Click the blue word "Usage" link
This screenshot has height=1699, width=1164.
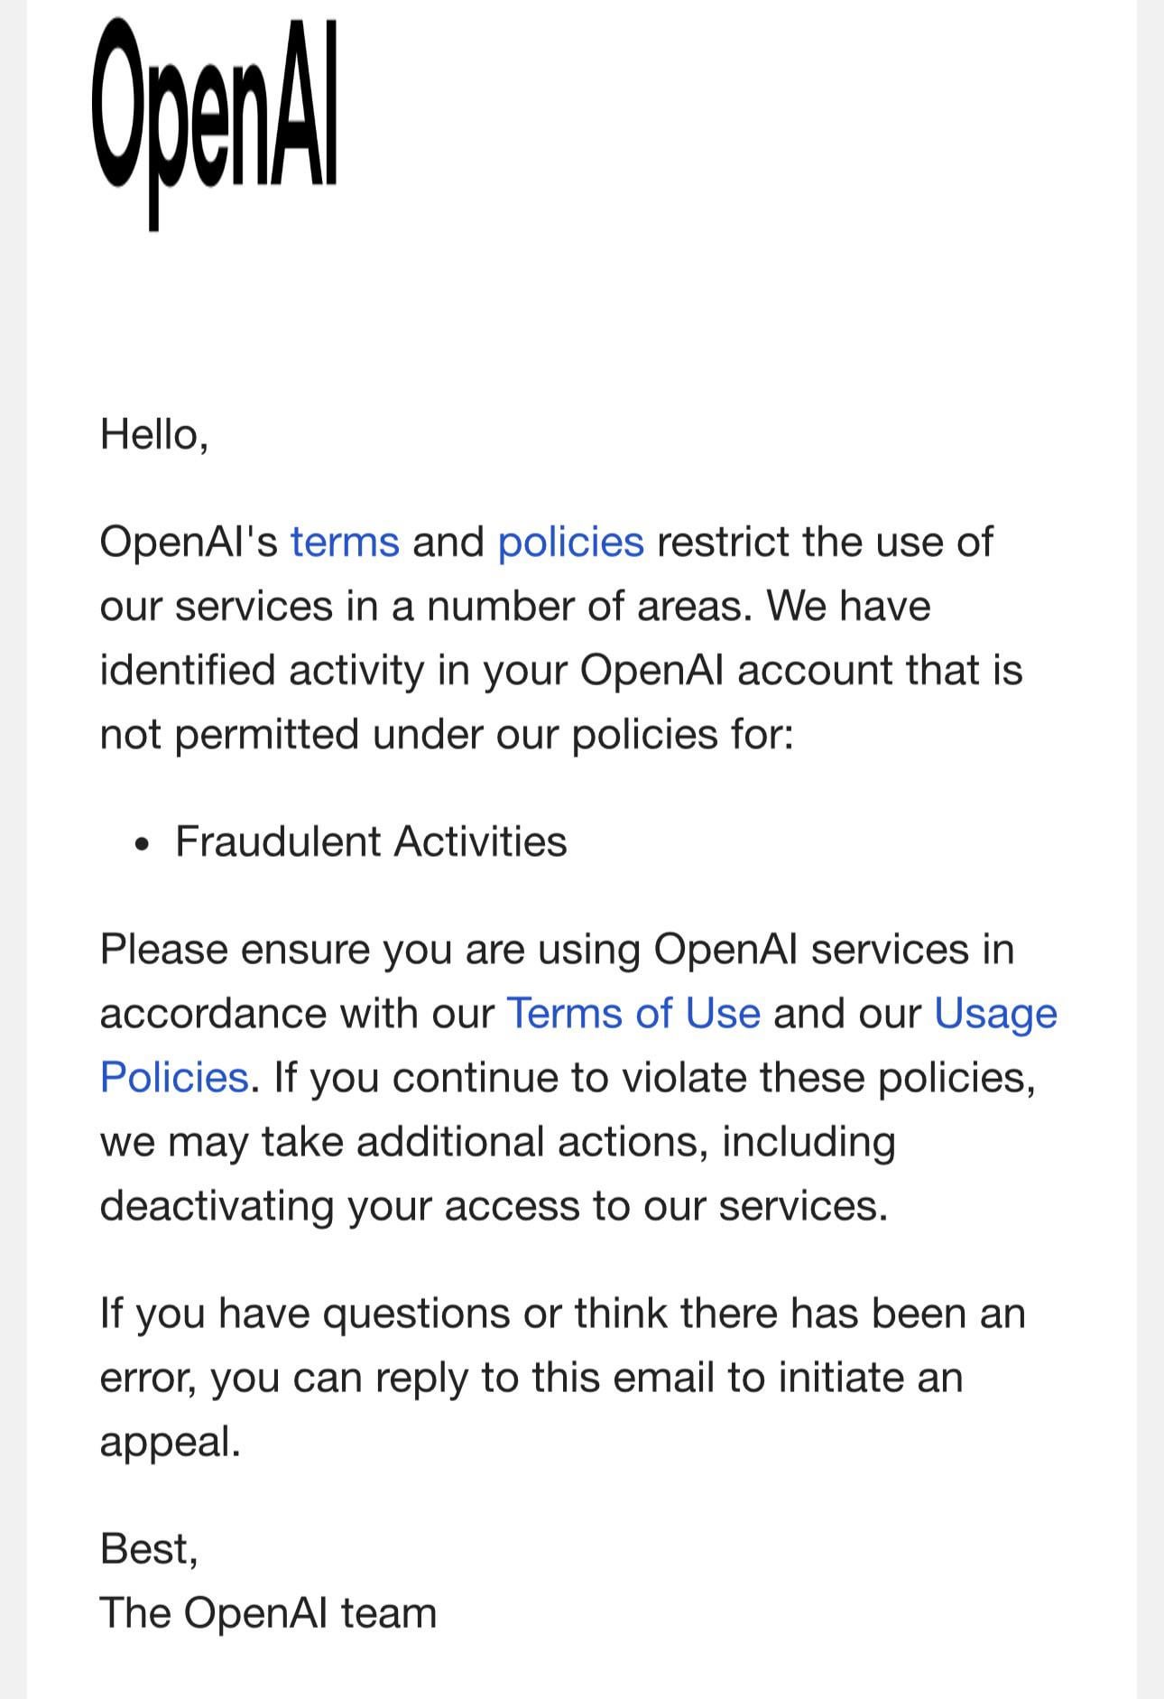pos(994,1013)
